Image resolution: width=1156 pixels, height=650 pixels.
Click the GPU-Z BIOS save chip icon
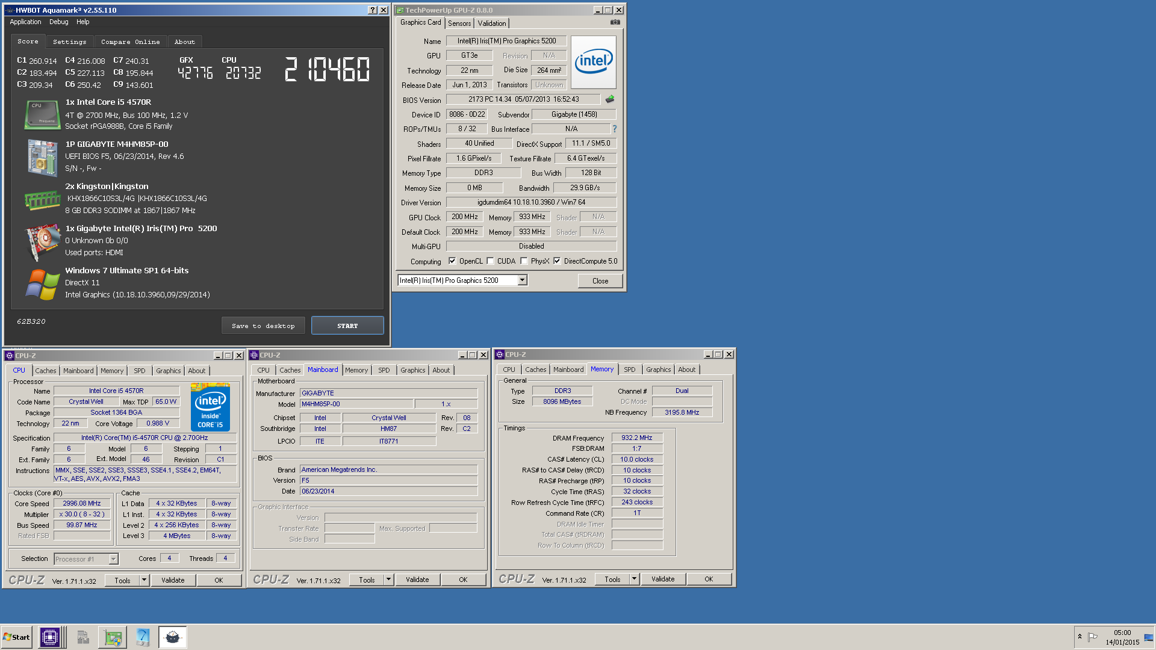[610, 99]
